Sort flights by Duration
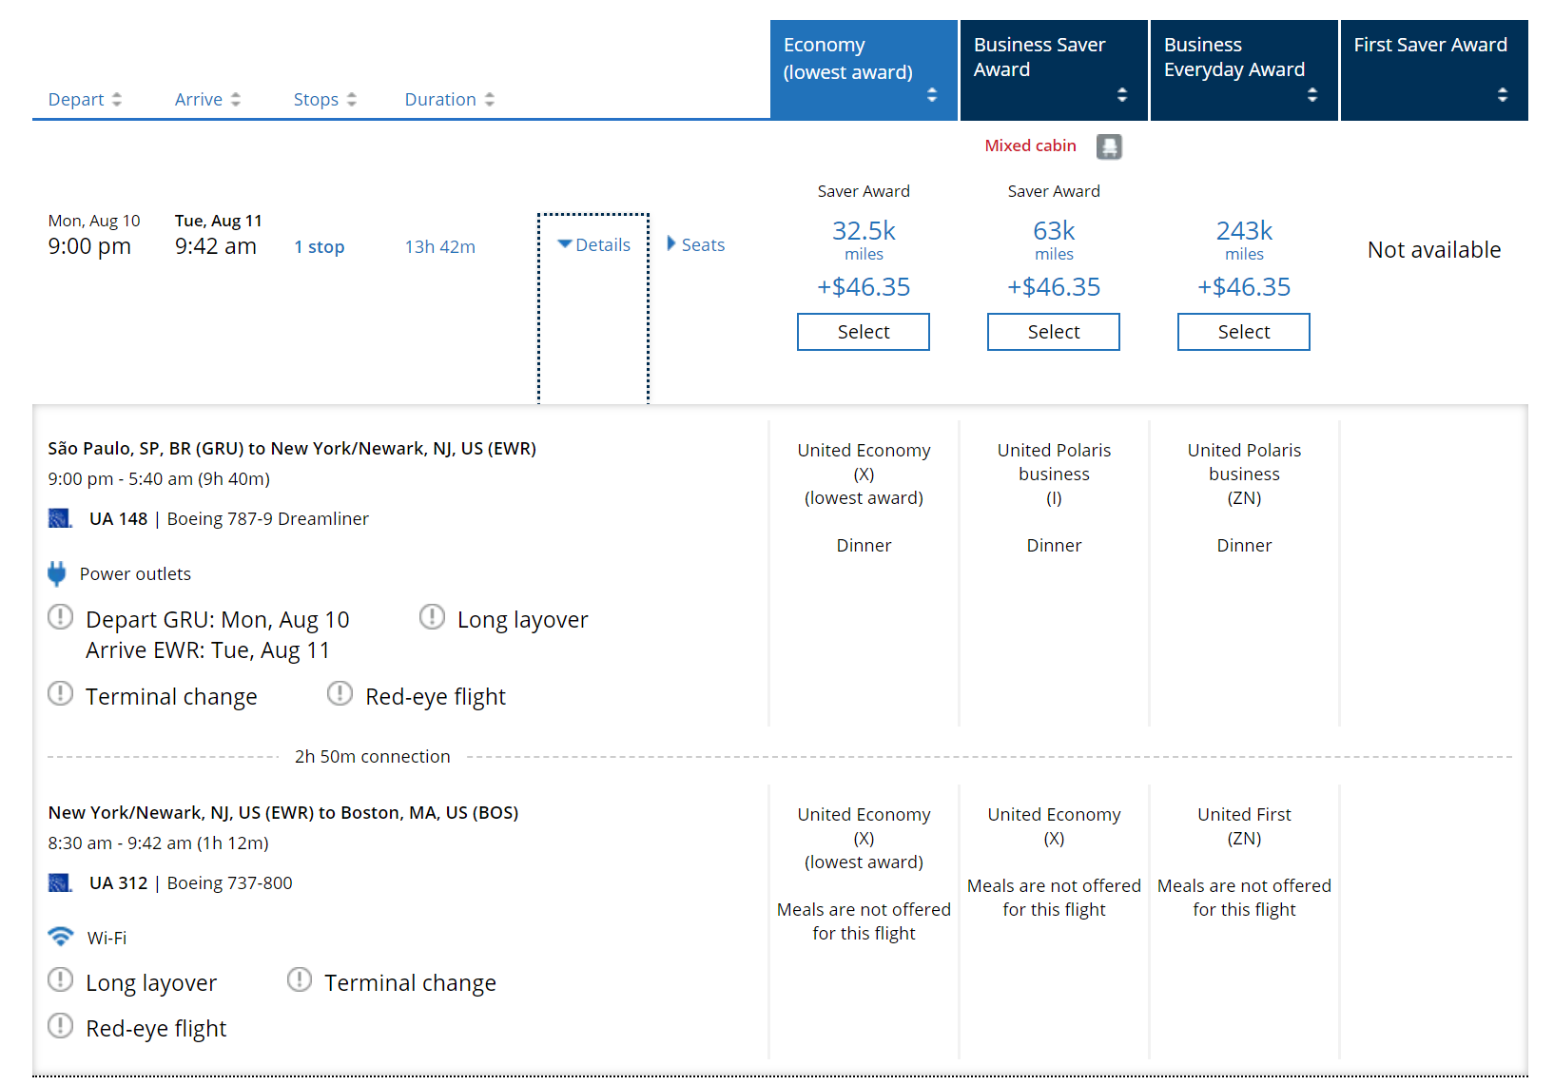 tap(449, 99)
